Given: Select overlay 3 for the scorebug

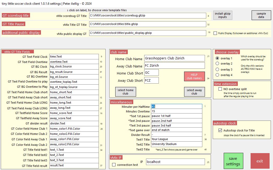Looking at the screenshot, I should coord(217,70).
